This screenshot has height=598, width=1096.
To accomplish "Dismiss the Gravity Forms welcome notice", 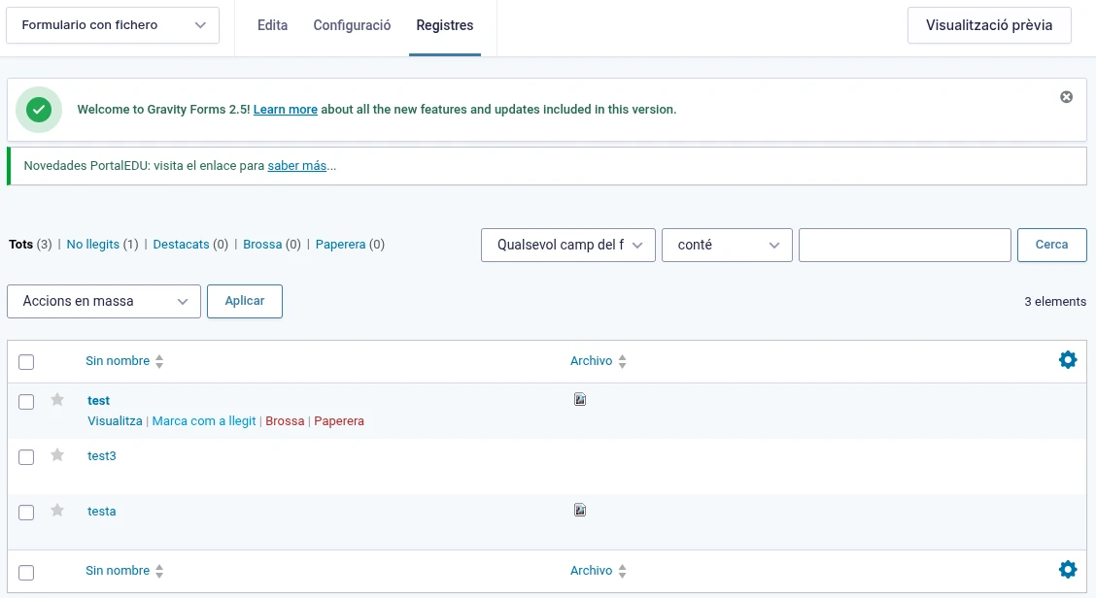I will pyautogui.click(x=1067, y=97).
